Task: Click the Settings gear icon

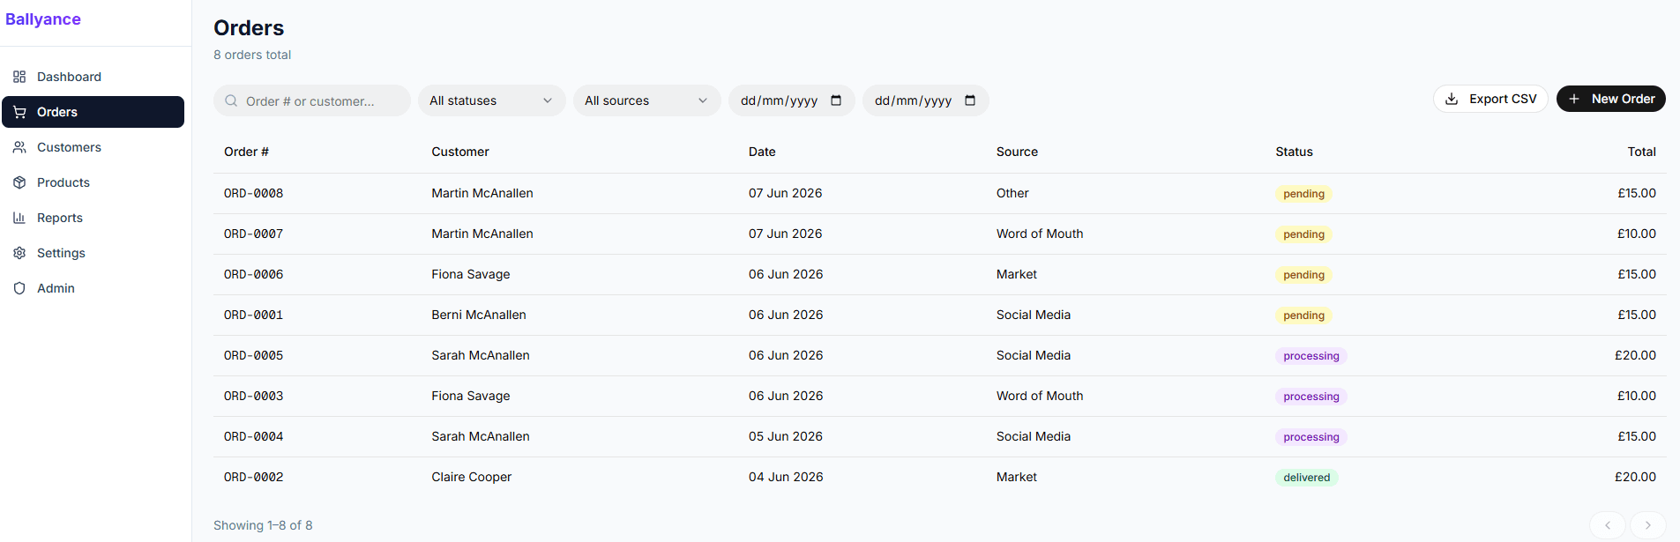Action: click(19, 253)
